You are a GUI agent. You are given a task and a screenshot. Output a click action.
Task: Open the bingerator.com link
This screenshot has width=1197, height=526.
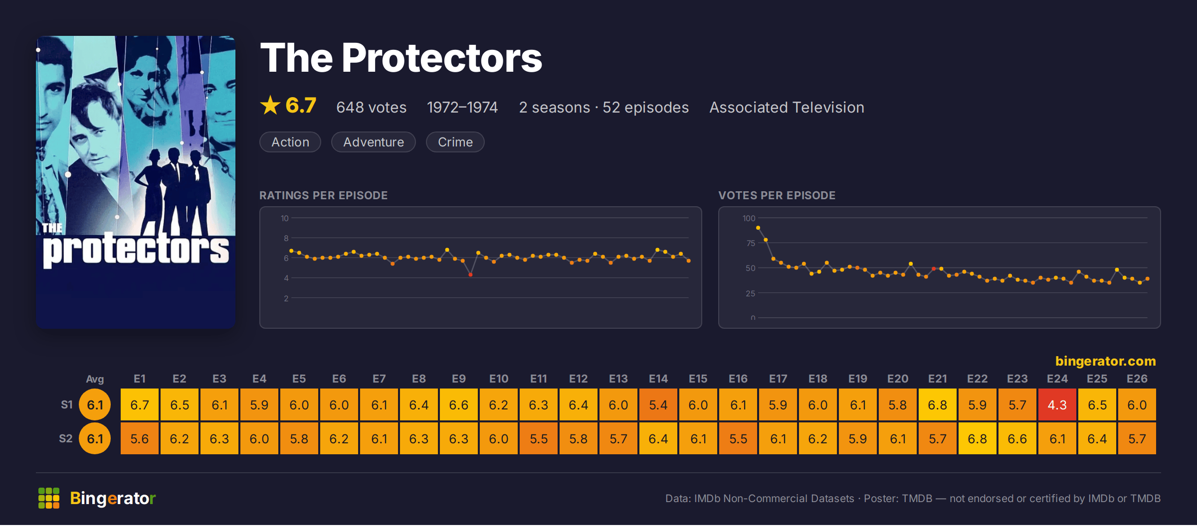point(1105,361)
